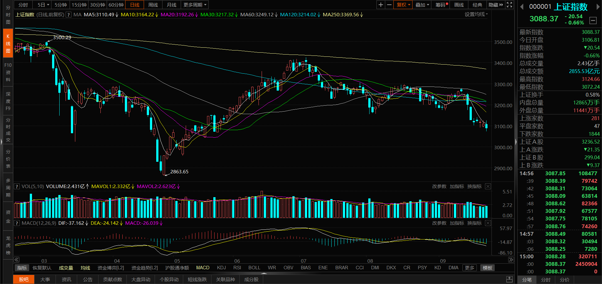The width and height of the screenshot is (602, 284).
Task: Switch to the 周线 weekly chart tab
Action: pyautogui.click(x=153, y=5)
